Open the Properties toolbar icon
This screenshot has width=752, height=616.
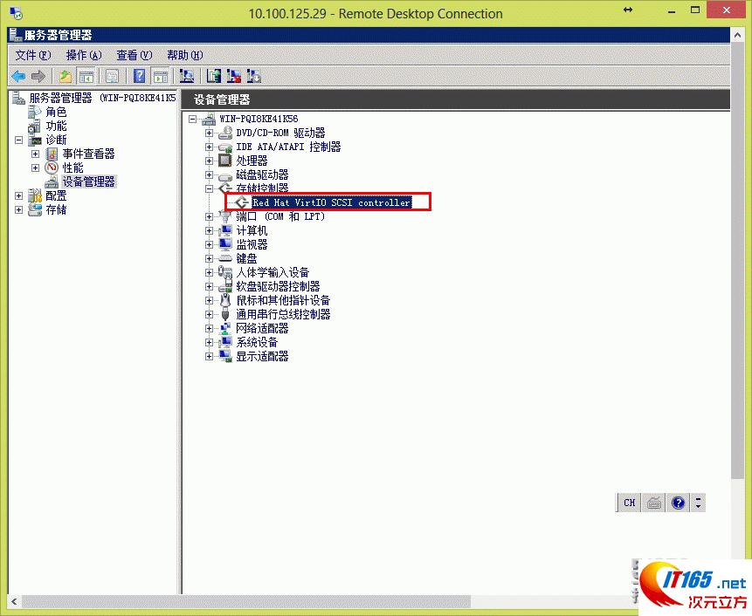[112, 76]
